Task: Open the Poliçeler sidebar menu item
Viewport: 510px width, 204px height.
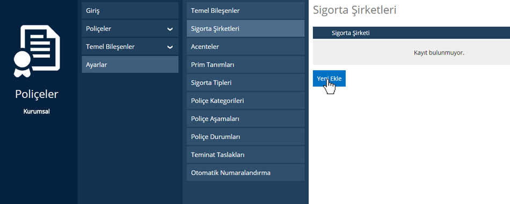Action: [x=130, y=28]
